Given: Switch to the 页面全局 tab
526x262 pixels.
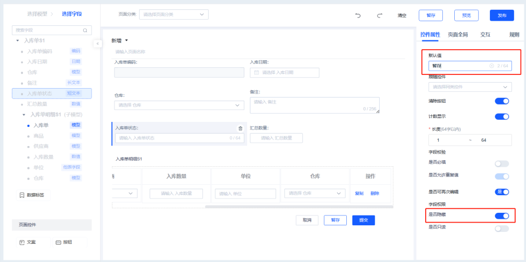Looking at the screenshot, I should (x=458, y=34).
